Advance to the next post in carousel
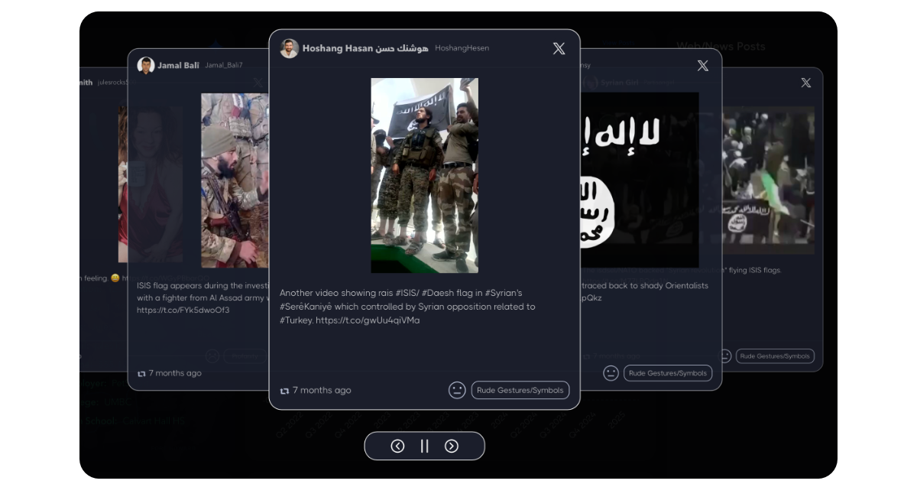 pos(452,447)
